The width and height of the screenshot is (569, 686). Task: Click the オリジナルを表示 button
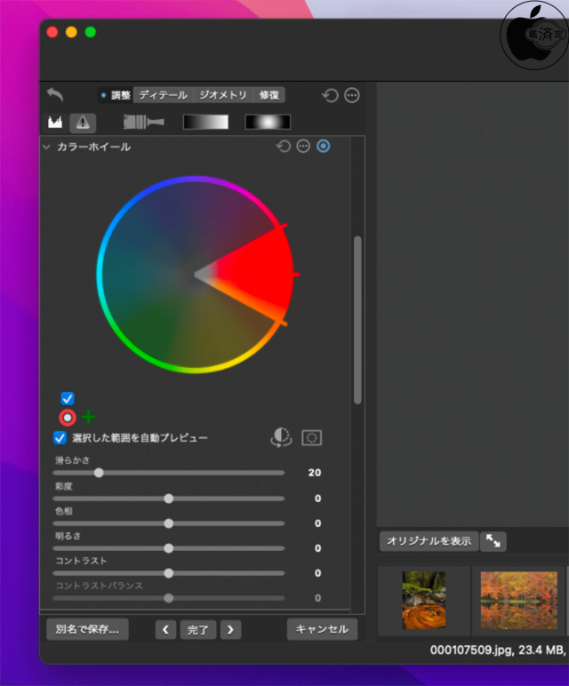[x=429, y=541]
